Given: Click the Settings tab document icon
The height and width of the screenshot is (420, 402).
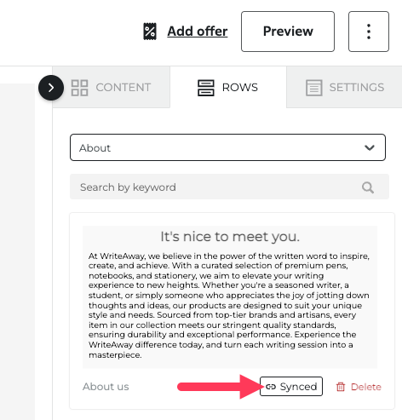Looking at the screenshot, I should click(314, 88).
